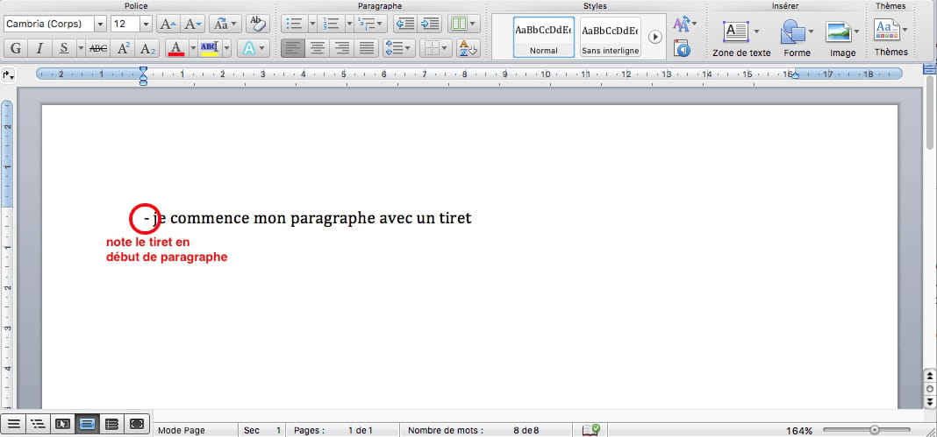The image size is (937, 437).
Task: Toggle italic formatting
Action: [x=39, y=48]
